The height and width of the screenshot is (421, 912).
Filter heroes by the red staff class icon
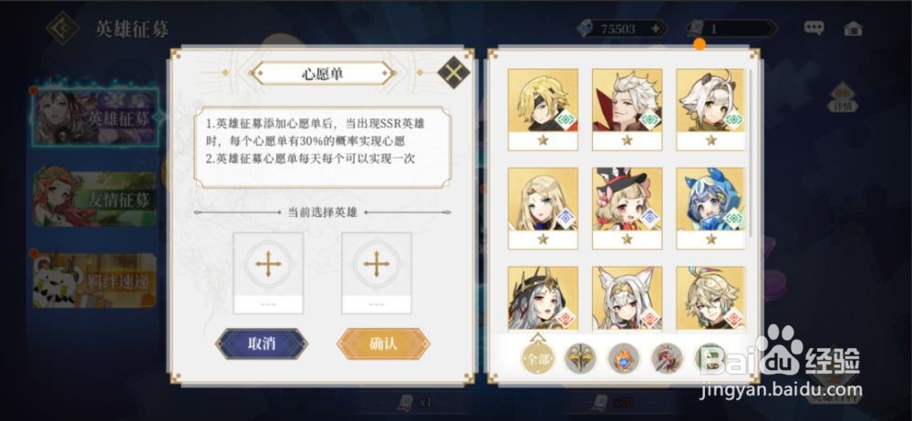667,358
